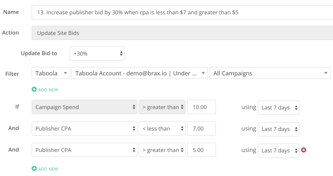The width and height of the screenshot is (333, 176).
Task: Change greater than operator on last condition
Action: pyautogui.click(x=162, y=150)
